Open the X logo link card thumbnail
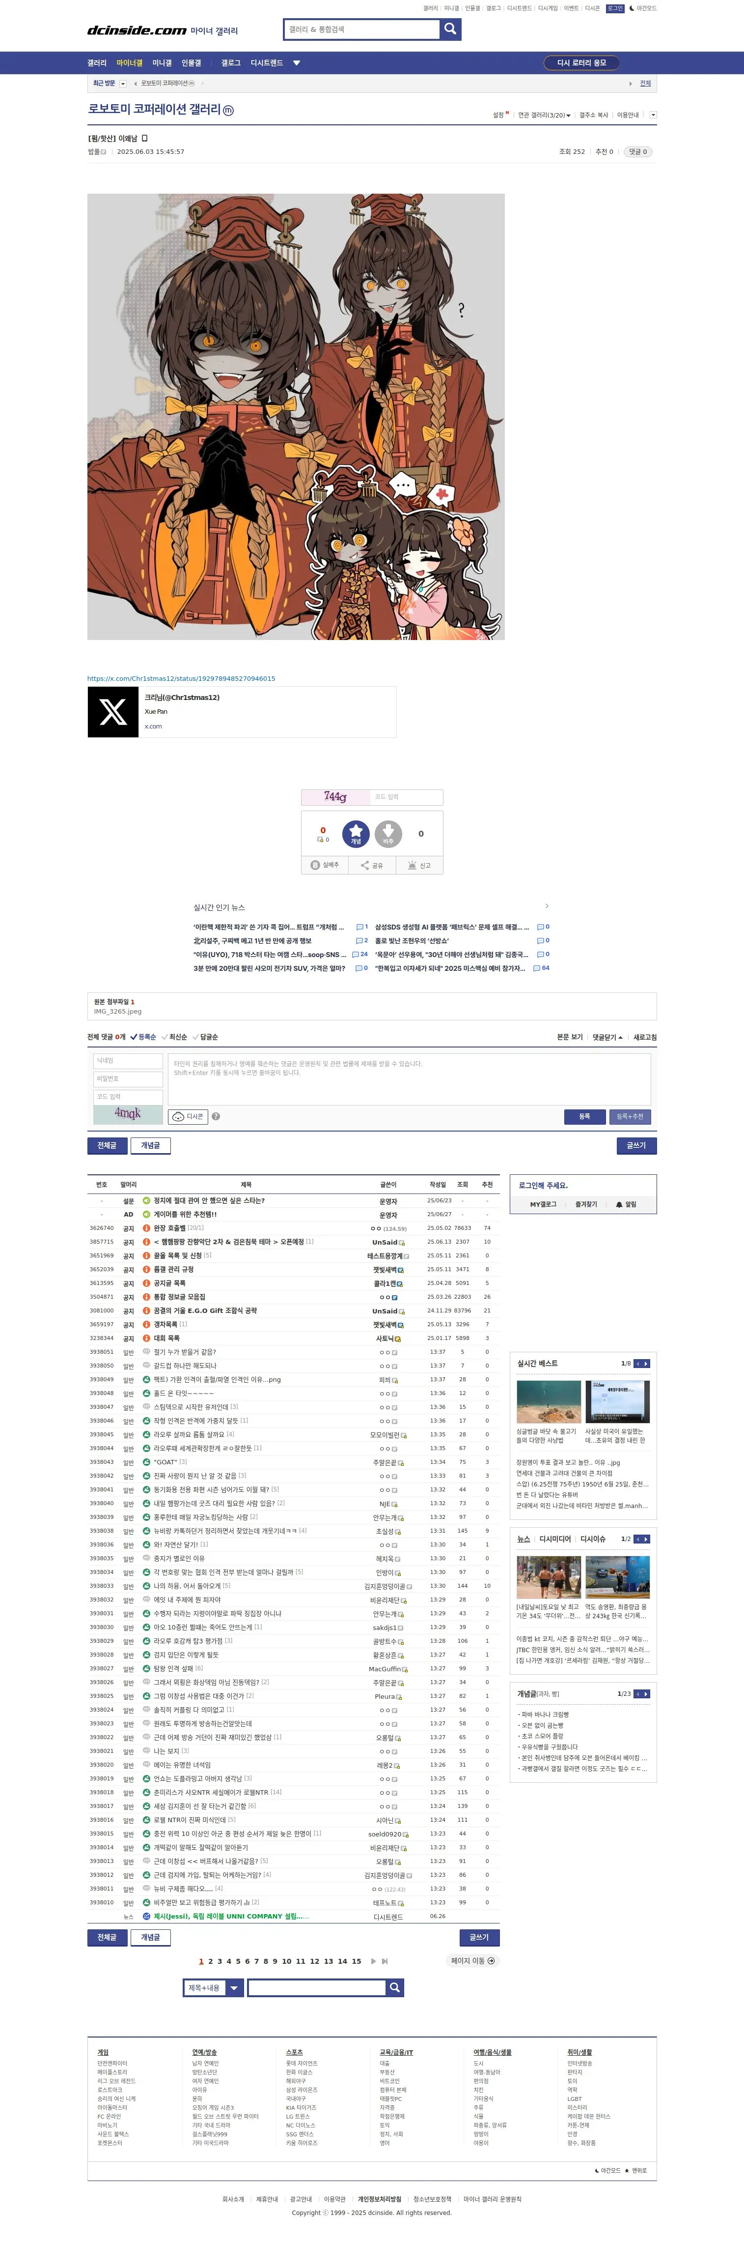 pyautogui.click(x=113, y=712)
